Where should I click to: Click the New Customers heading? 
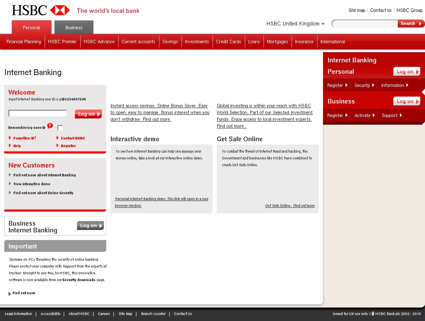tap(31, 165)
